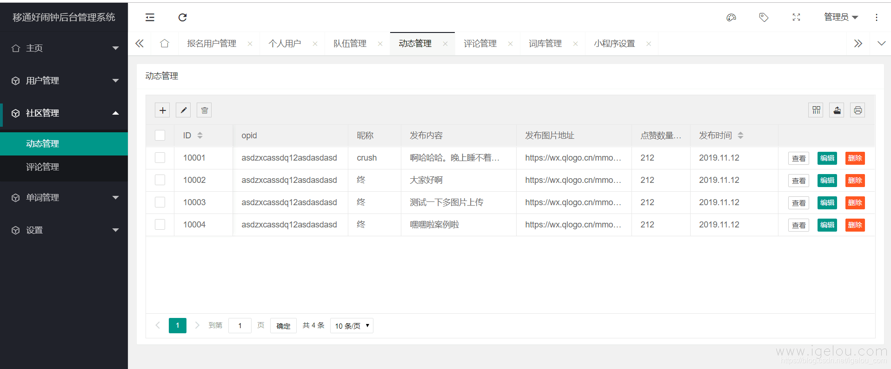Expand the 用户管理 sidebar menu
The width and height of the screenshot is (891, 369).
coord(64,80)
